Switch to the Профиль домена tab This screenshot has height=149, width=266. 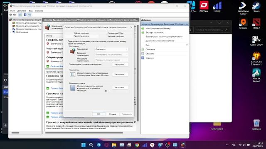(81, 36)
